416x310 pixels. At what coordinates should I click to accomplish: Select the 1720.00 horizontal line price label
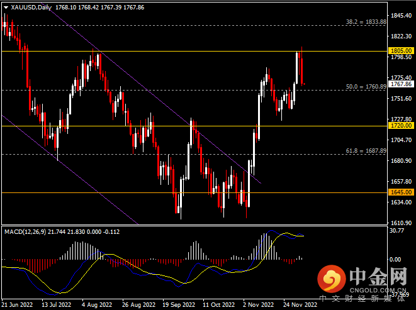[400, 126]
